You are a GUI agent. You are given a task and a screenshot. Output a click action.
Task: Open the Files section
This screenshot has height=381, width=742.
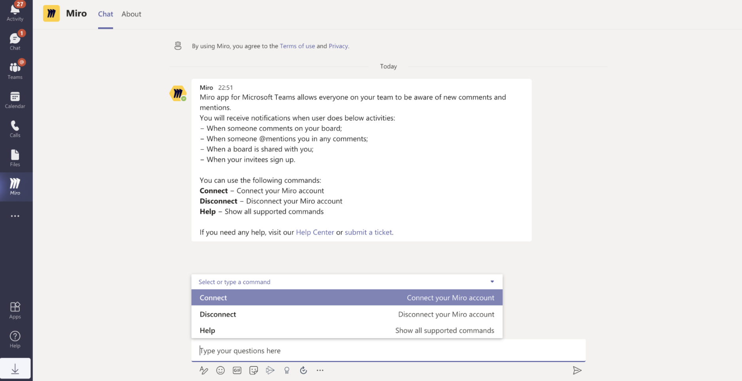[x=15, y=158]
